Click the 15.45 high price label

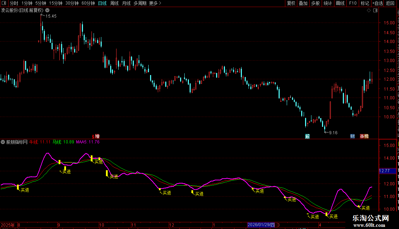click(x=51, y=16)
